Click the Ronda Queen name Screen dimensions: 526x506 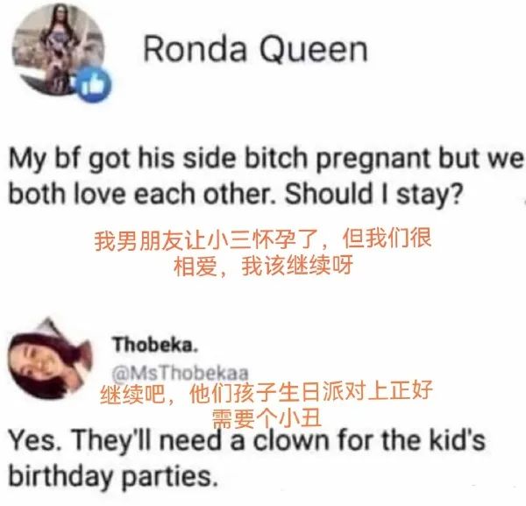(x=256, y=49)
